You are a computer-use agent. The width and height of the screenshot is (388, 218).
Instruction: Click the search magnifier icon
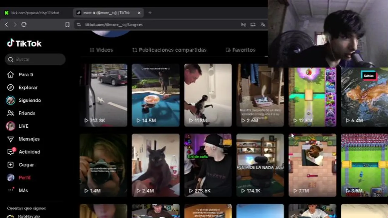[x=11, y=59]
